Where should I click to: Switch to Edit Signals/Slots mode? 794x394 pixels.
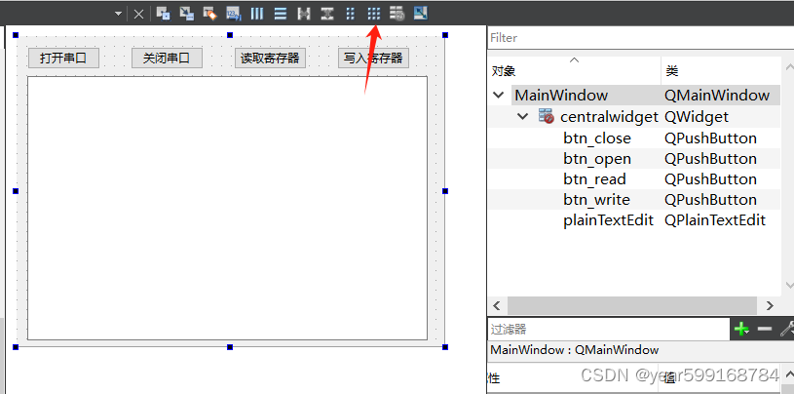point(186,14)
